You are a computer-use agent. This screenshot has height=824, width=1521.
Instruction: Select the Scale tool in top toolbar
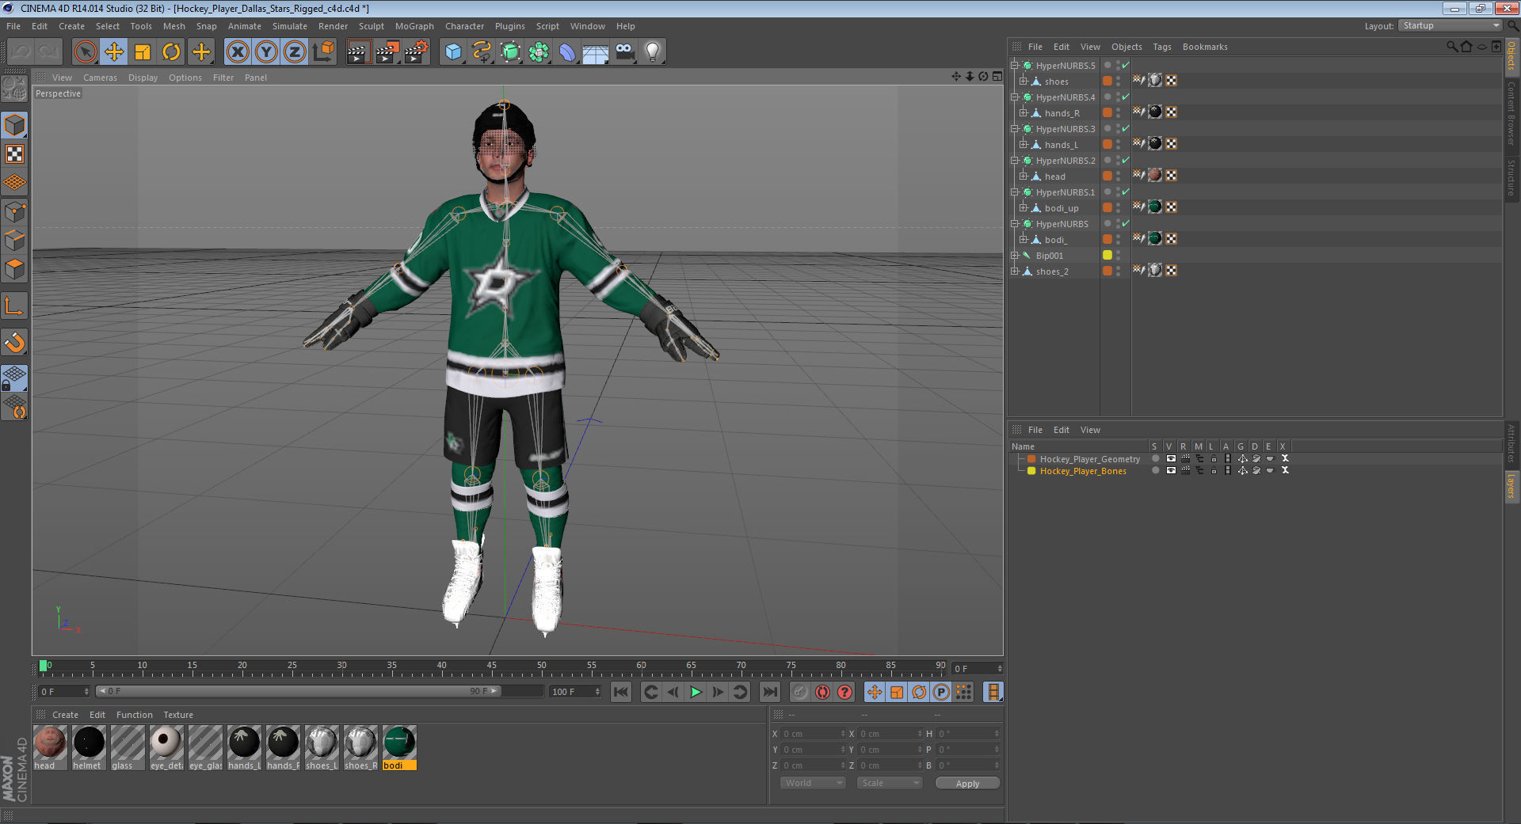pyautogui.click(x=143, y=52)
